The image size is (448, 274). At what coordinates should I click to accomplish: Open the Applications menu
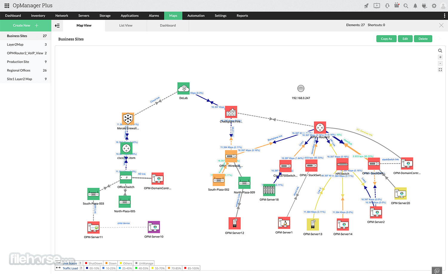click(130, 16)
